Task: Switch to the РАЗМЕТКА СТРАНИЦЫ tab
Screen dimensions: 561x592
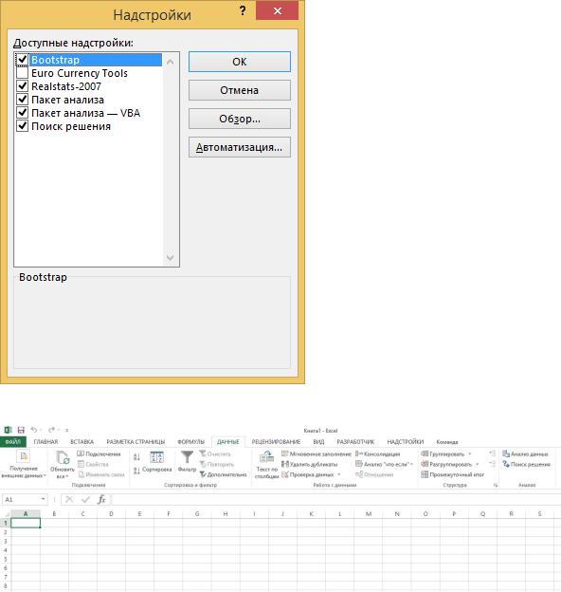Action: click(x=136, y=441)
